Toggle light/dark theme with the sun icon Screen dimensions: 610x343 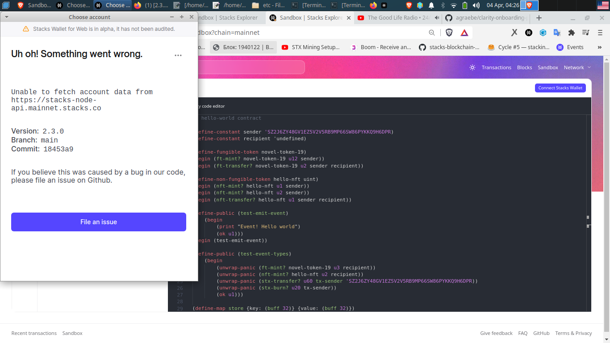coord(472,67)
